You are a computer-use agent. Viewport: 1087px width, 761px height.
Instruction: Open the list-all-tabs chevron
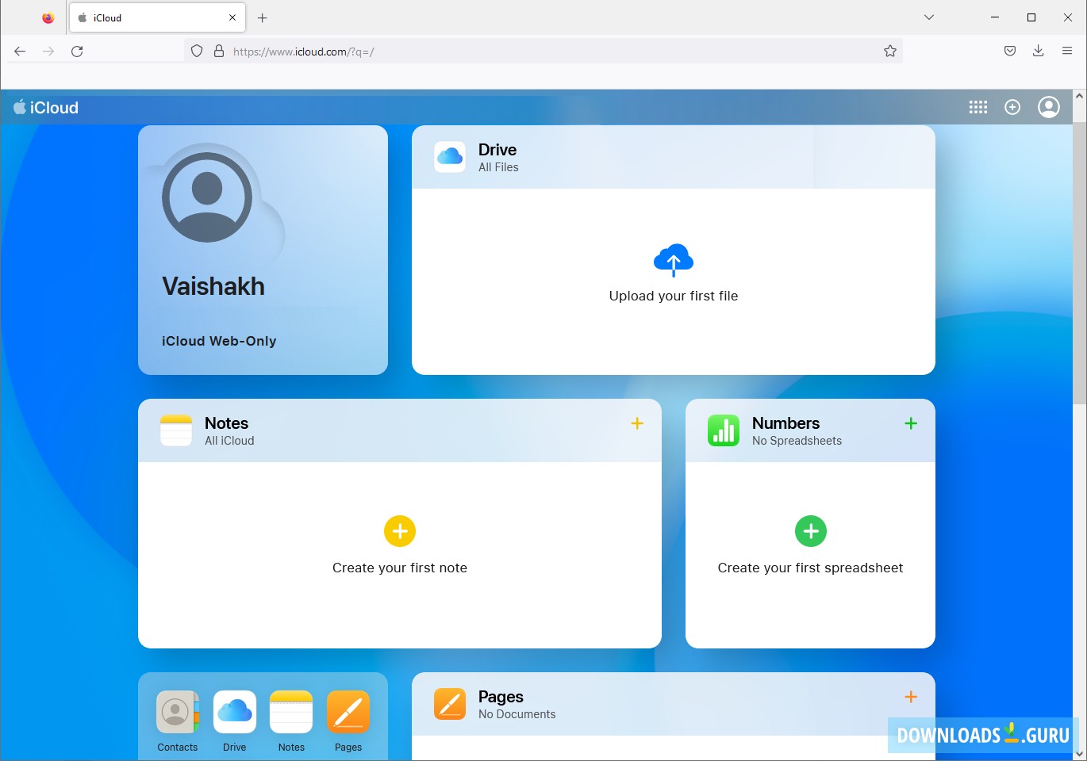(x=928, y=17)
